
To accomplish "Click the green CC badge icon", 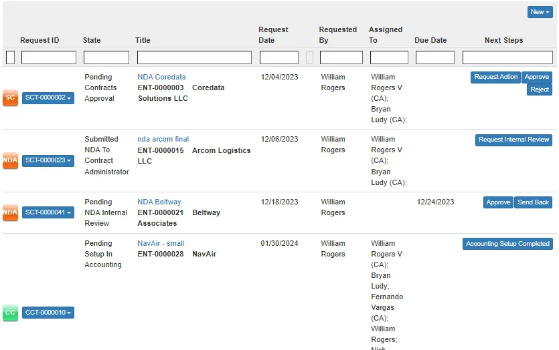I will tap(10, 313).
